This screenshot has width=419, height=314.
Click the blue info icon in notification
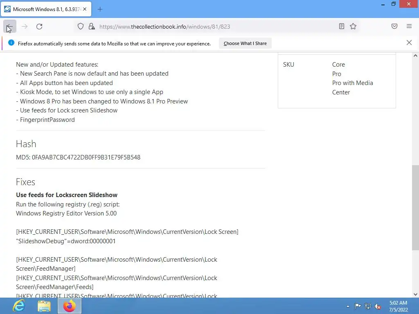click(x=11, y=43)
